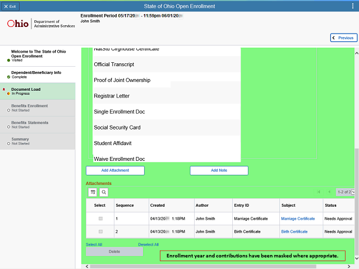Click the Attachments grid search icon
359x269 pixels.
[104, 192]
